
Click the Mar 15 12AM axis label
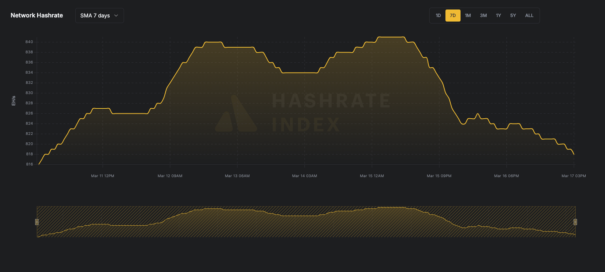pyautogui.click(x=372, y=176)
